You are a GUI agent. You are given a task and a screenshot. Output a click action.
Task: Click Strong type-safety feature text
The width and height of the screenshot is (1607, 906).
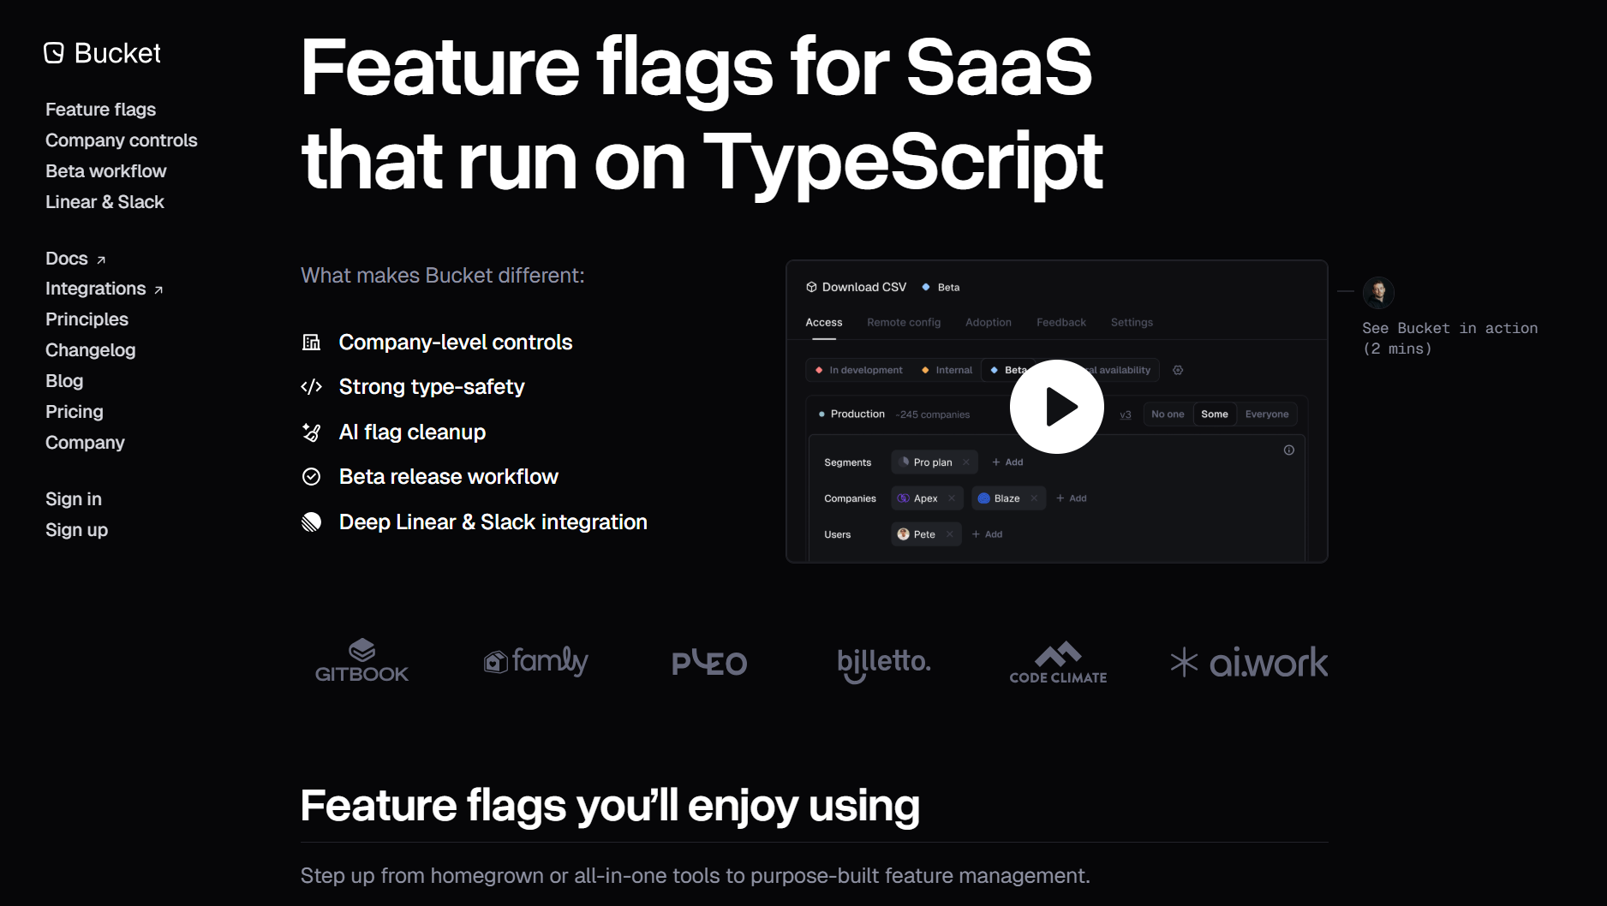pos(432,387)
